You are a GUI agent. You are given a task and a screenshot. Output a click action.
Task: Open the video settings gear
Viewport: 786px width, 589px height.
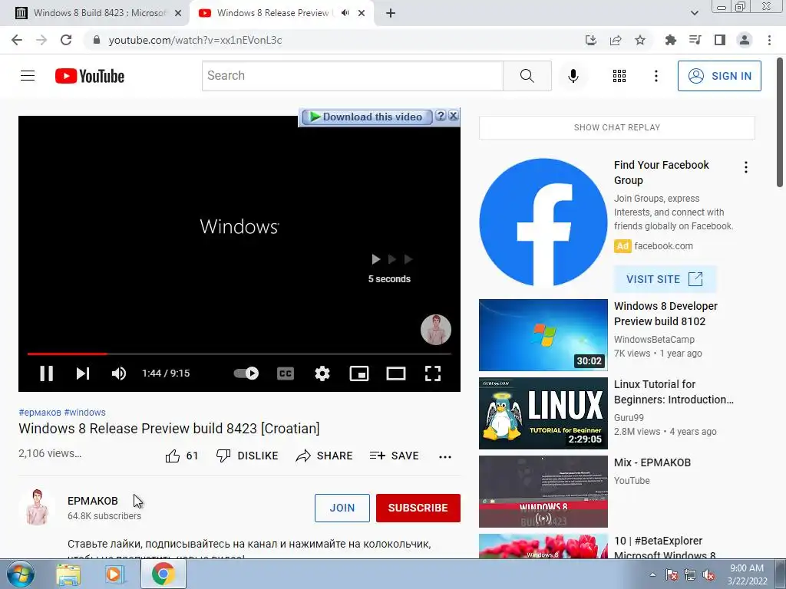[x=322, y=373]
